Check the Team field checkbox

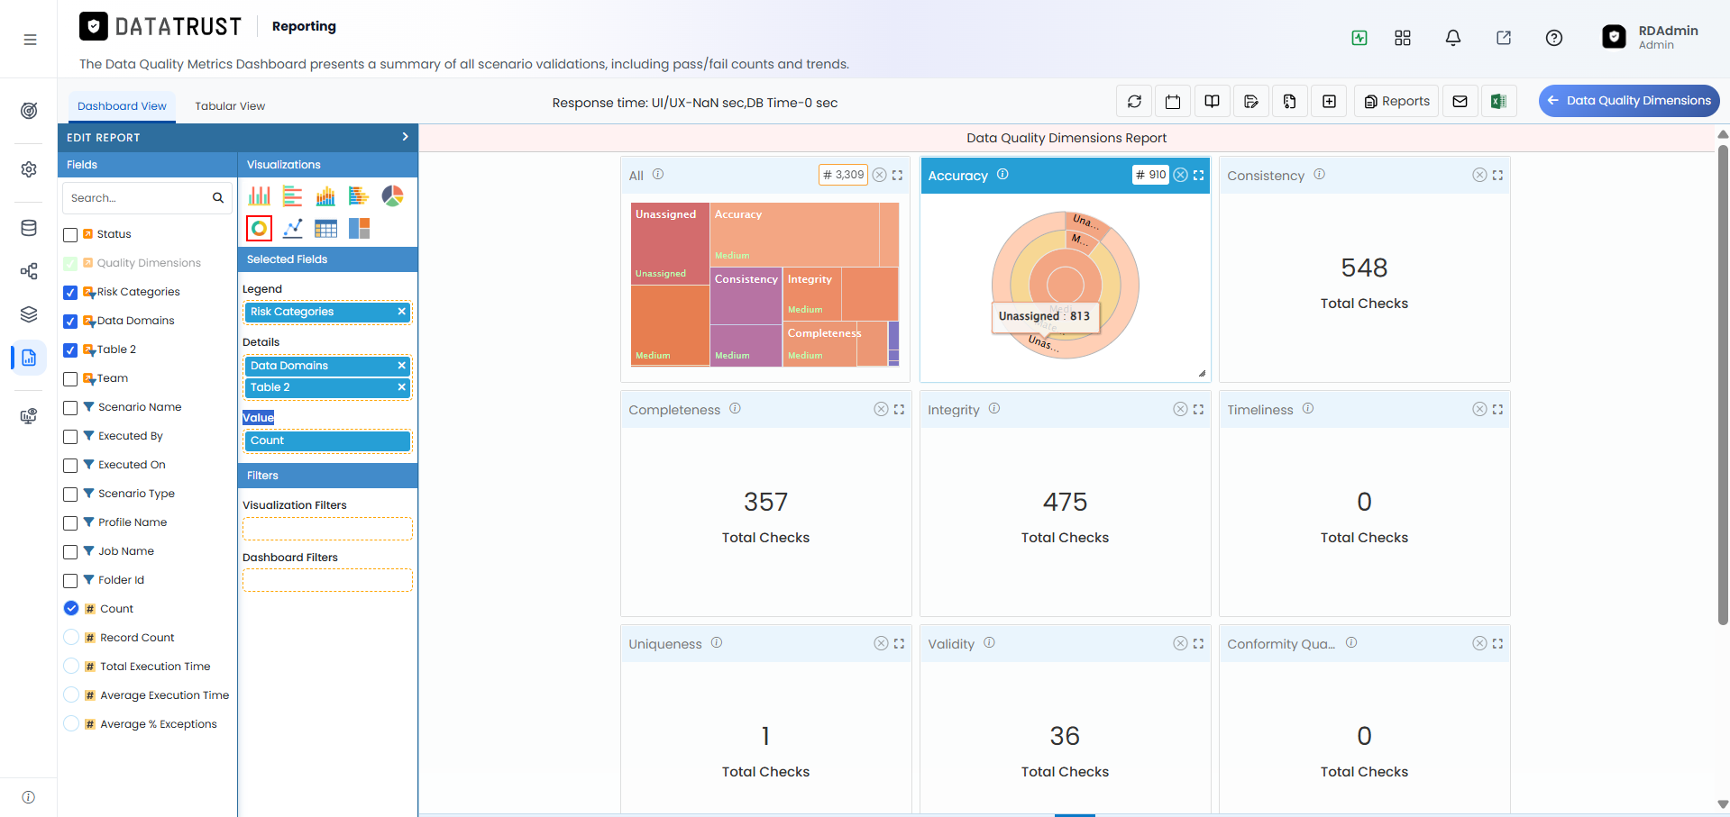coord(70,379)
